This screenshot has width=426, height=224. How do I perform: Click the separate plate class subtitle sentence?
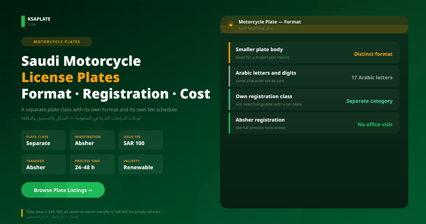tap(99, 110)
